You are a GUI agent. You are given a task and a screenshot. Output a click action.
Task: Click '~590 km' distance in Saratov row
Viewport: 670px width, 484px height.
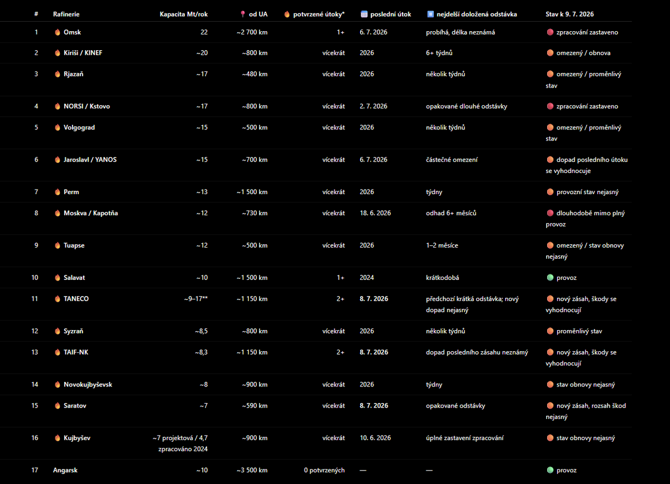tap(255, 406)
